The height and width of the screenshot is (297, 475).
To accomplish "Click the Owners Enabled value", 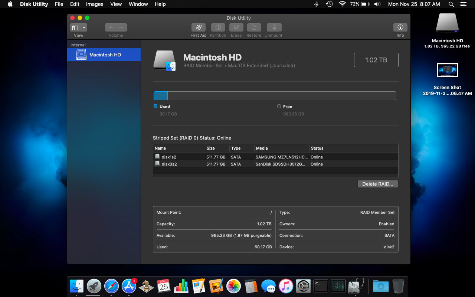I will [x=386, y=224].
